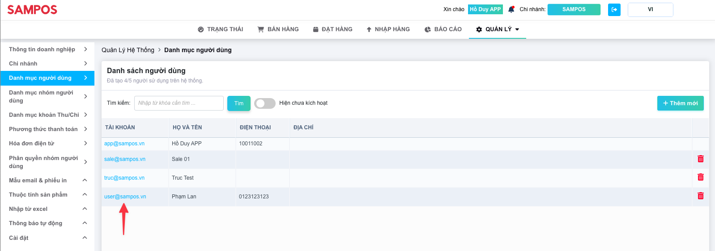Go to the BÁN HÀNG menu

tap(278, 29)
